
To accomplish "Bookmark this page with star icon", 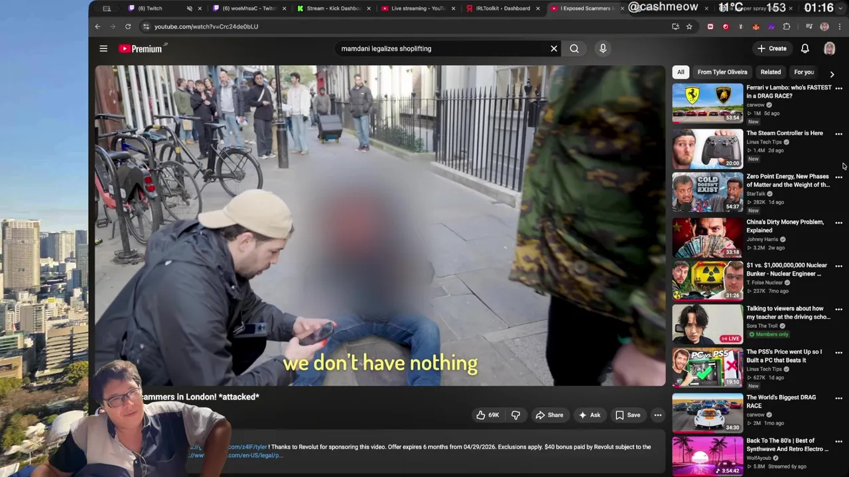I will pyautogui.click(x=689, y=26).
